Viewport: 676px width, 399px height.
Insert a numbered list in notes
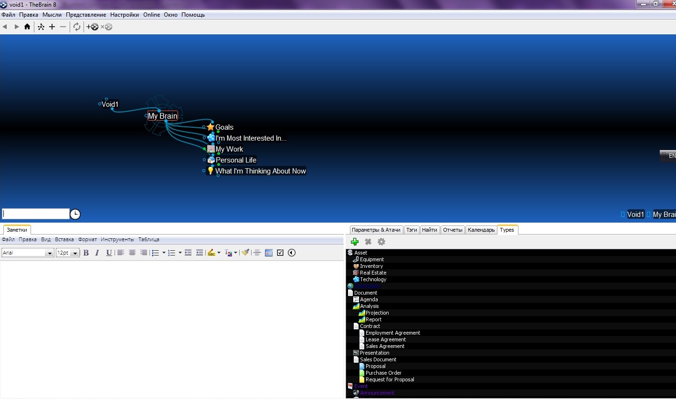[172, 253]
